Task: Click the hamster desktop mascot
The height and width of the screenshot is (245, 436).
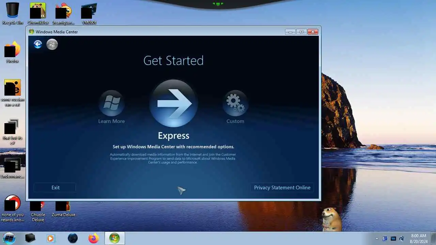Action: (331, 219)
